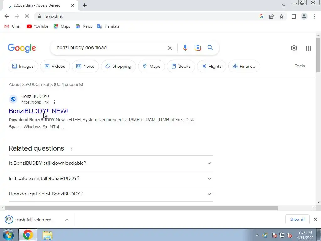Open the Gmail bookmark
This screenshot has height=241, width=321.
pos(13,26)
